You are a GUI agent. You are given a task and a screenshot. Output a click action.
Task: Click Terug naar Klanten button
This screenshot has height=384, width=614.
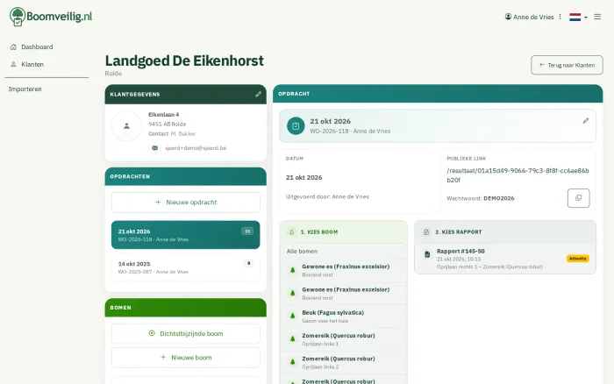pos(567,65)
